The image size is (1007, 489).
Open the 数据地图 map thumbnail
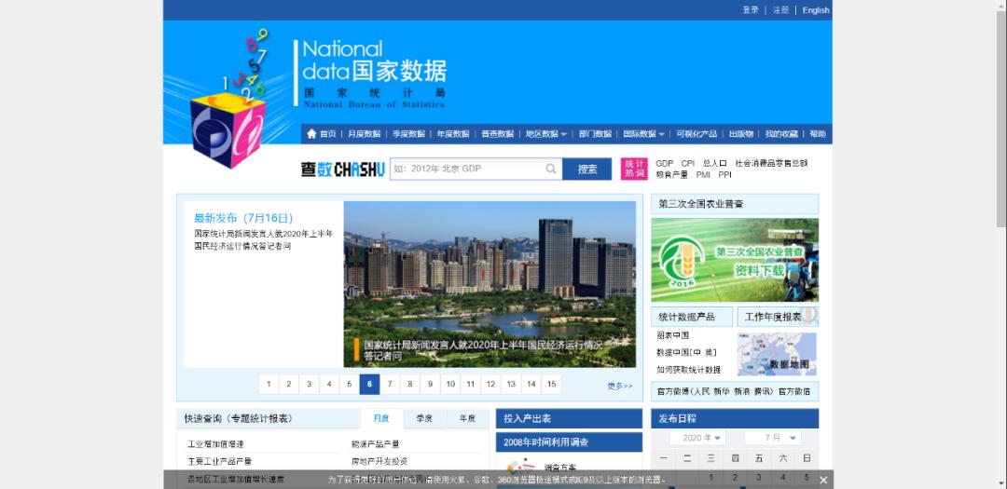tap(777, 354)
